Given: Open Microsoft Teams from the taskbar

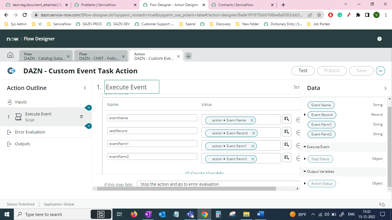Looking at the screenshot, I should pos(190,214).
